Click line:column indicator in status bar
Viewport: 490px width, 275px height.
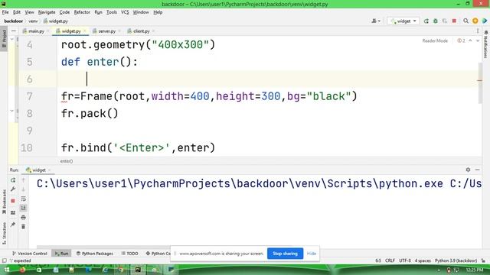(378, 260)
